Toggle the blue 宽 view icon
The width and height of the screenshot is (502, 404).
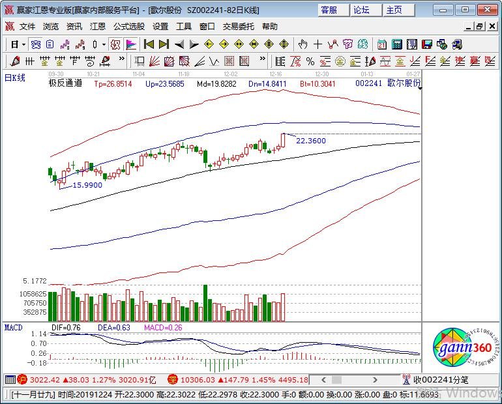(x=36, y=44)
